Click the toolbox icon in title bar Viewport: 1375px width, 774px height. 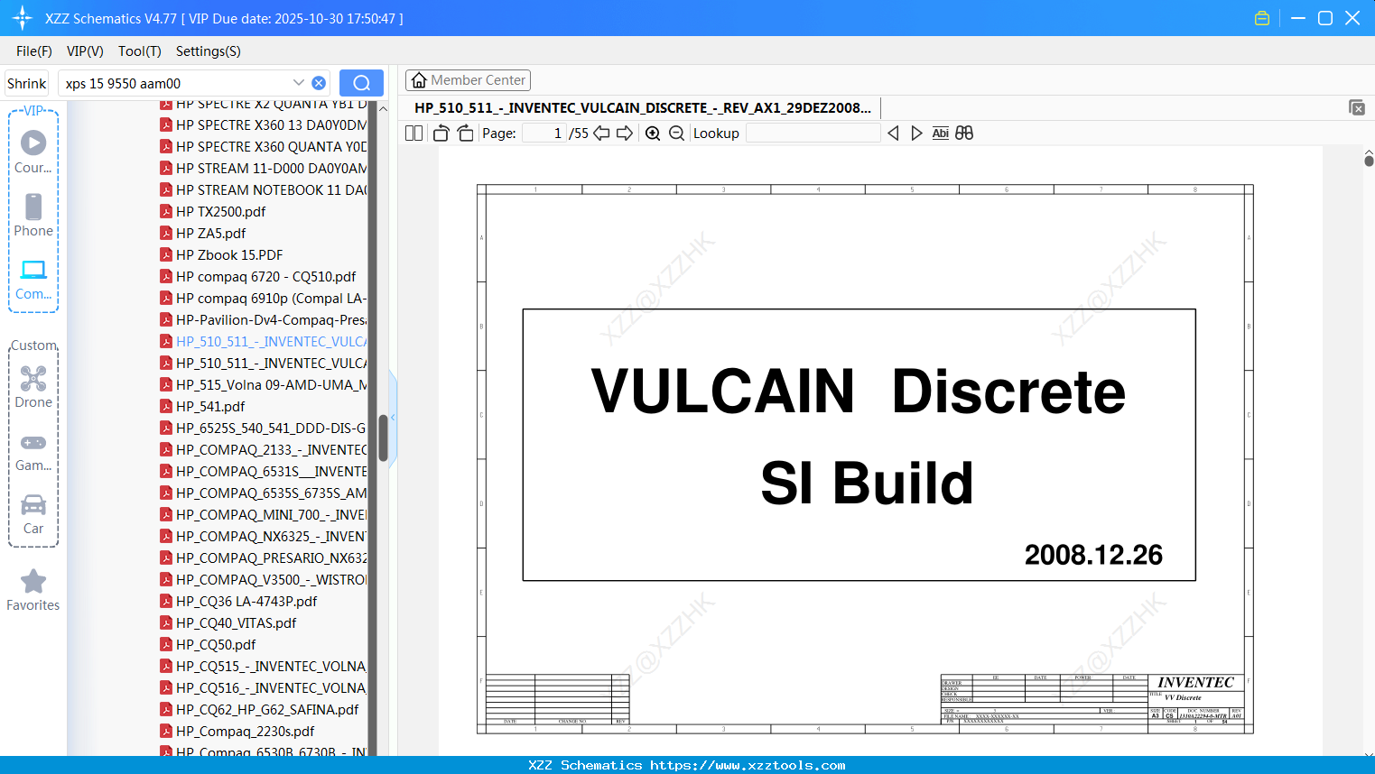pos(1262,18)
